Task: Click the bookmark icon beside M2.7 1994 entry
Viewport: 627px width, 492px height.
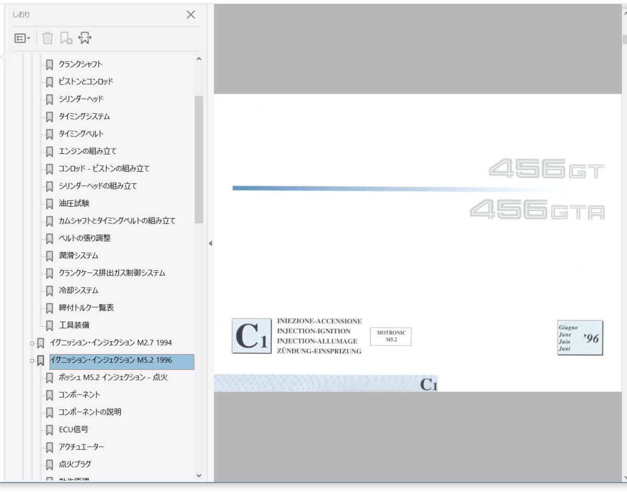Action: pyautogui.click(x=41, y=343)
